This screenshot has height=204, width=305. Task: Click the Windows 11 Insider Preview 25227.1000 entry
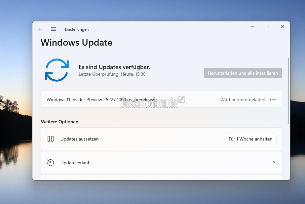tap(162, 99)
